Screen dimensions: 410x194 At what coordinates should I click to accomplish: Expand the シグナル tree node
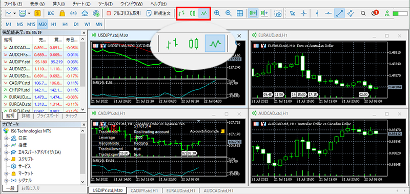click(x=6, y=180)
